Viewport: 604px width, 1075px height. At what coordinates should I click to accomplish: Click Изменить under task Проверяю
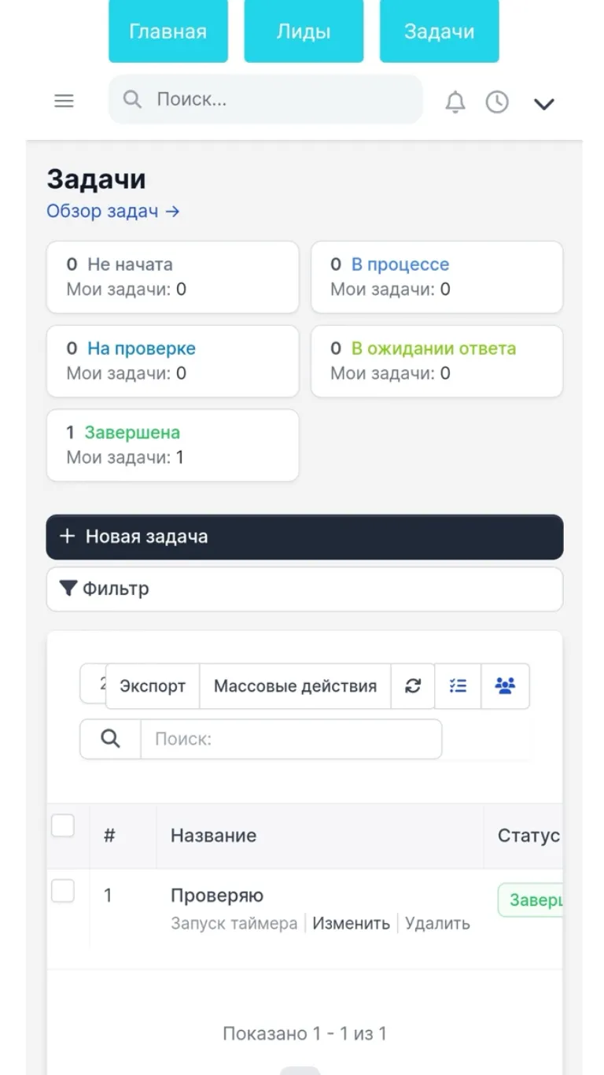[x=351, y=923]
